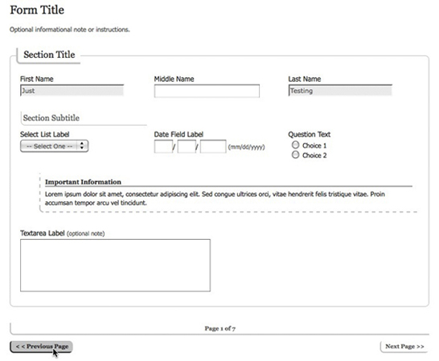Viewport: 439px width, 361px height.
Task: Click the Next Page button
Action: point(404,347)
